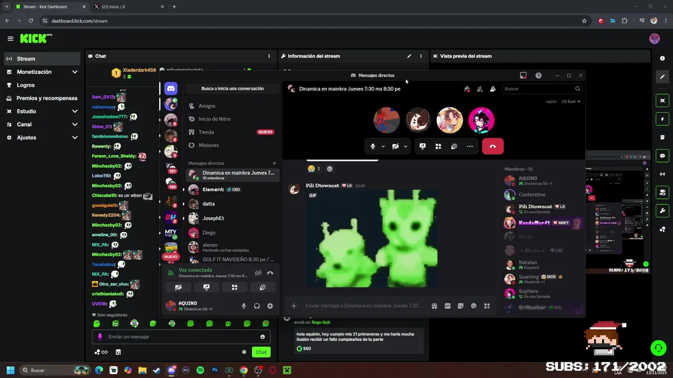Bookmark this page star icon
This screenshot has width=673, height=378.
tap(584, 21)
